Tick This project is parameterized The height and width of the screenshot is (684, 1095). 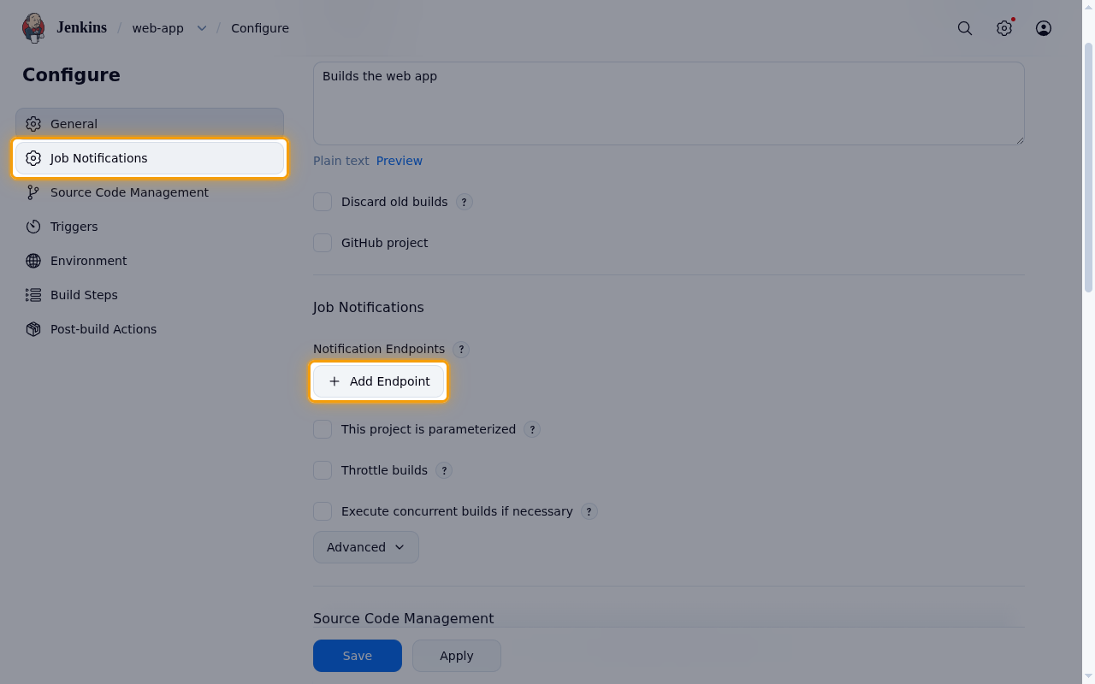(323, 429)
